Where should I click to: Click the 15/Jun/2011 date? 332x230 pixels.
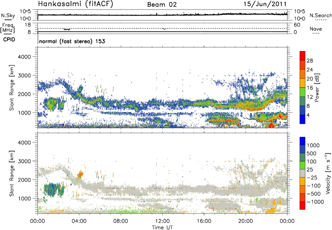click(265, 4)
